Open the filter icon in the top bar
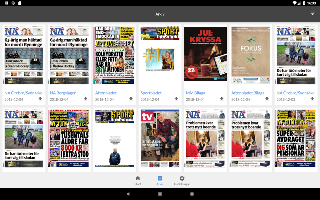This screenshot has height=200, width=320. (x=312, y=13)
